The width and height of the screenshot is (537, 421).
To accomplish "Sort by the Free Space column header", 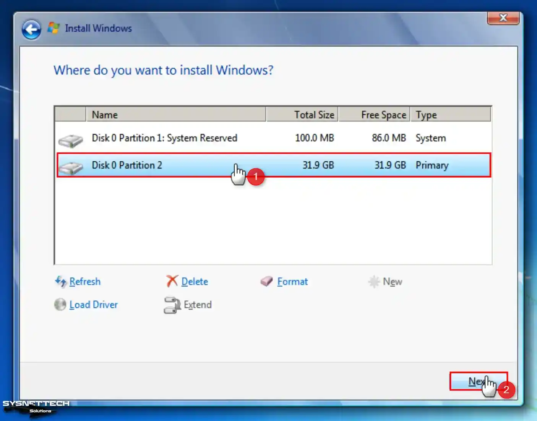I will coord(374,114).
